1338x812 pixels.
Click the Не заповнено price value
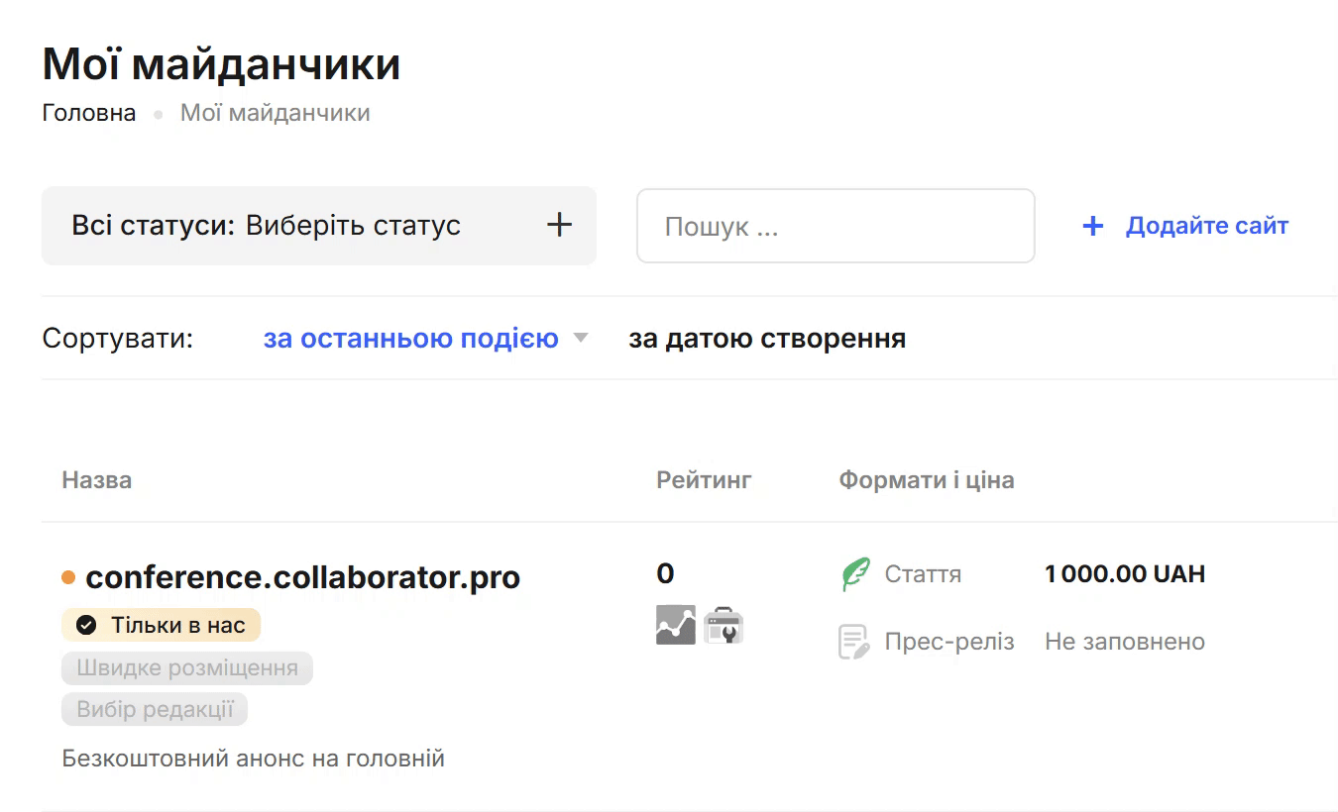tap(1125, 642)
